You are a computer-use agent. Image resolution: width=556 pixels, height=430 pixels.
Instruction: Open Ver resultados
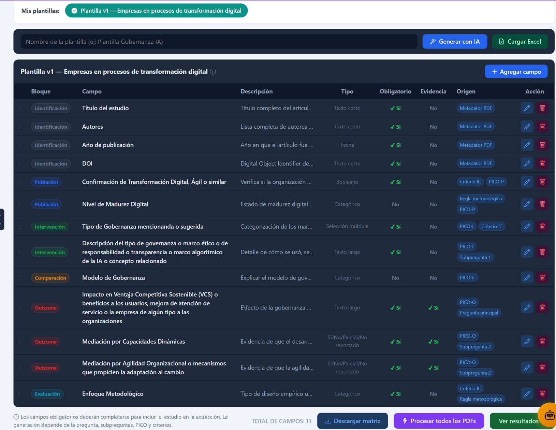(518, 421)
